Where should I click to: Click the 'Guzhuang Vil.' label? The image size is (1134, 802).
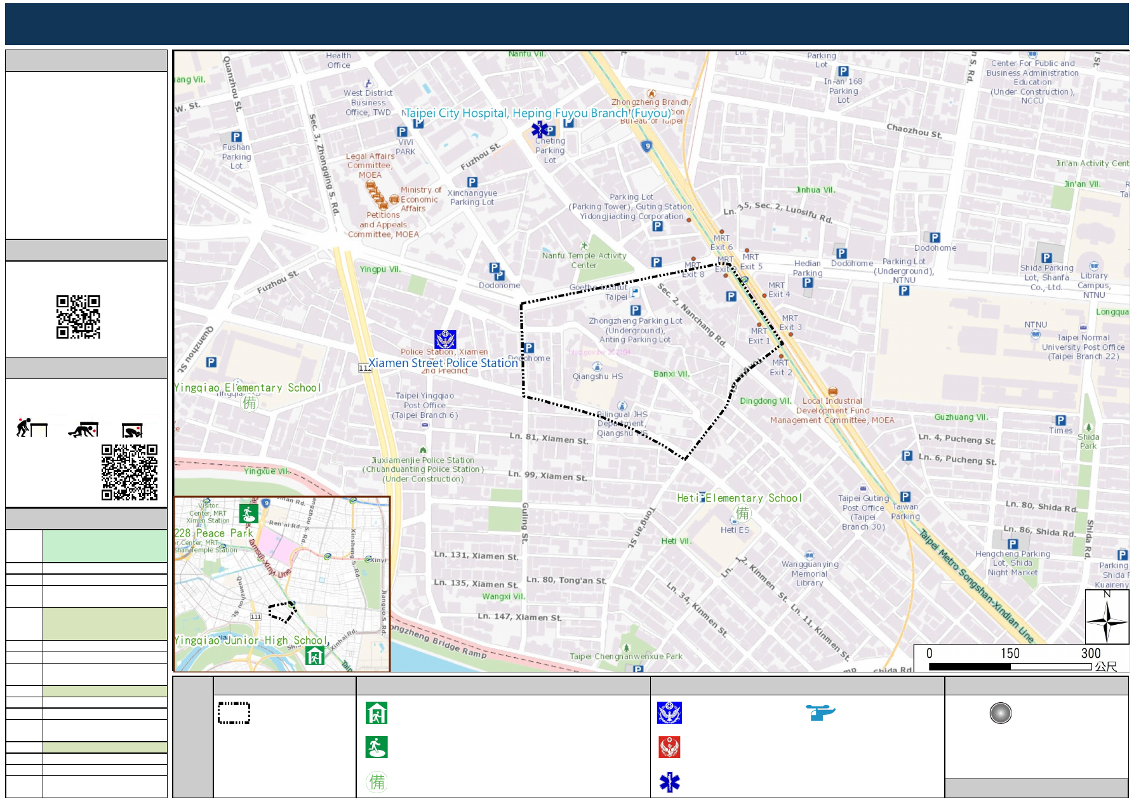(961, 417)
